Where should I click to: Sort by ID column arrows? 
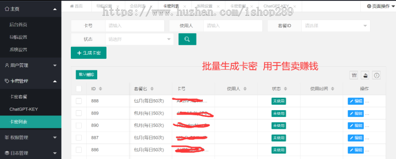point(100,89)
